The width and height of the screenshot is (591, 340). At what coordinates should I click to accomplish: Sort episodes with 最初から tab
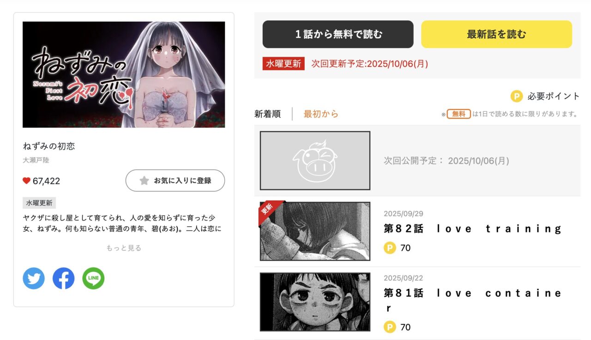[321, 114]
